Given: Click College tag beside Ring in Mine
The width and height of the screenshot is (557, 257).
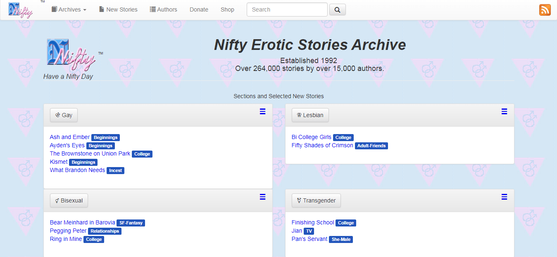Looking at the screenshot, I should coord(94,239).
